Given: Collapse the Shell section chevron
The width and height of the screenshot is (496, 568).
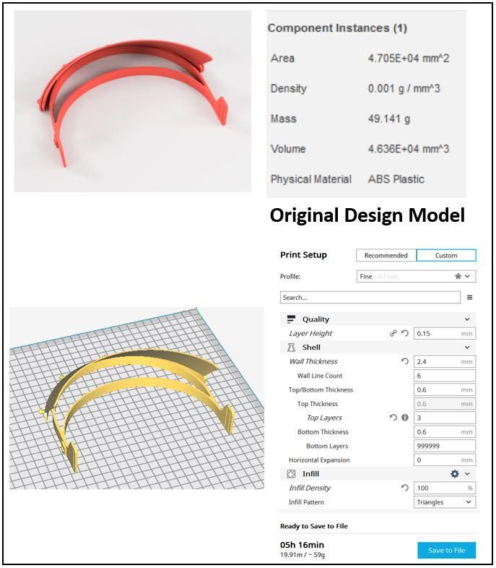Looking at the screenshot, I should tap(467, 348).
